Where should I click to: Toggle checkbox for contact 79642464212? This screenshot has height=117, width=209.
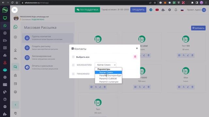[x=73, y=74]
